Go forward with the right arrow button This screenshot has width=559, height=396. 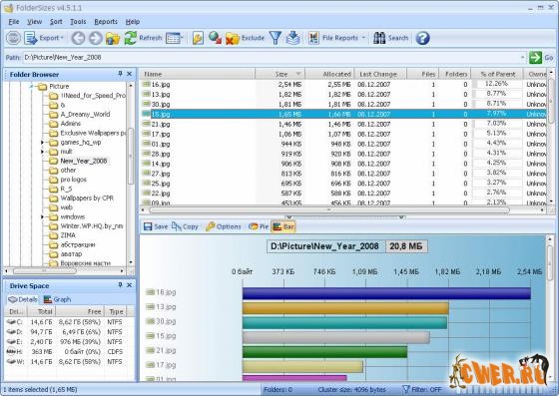tap(95, 38)
